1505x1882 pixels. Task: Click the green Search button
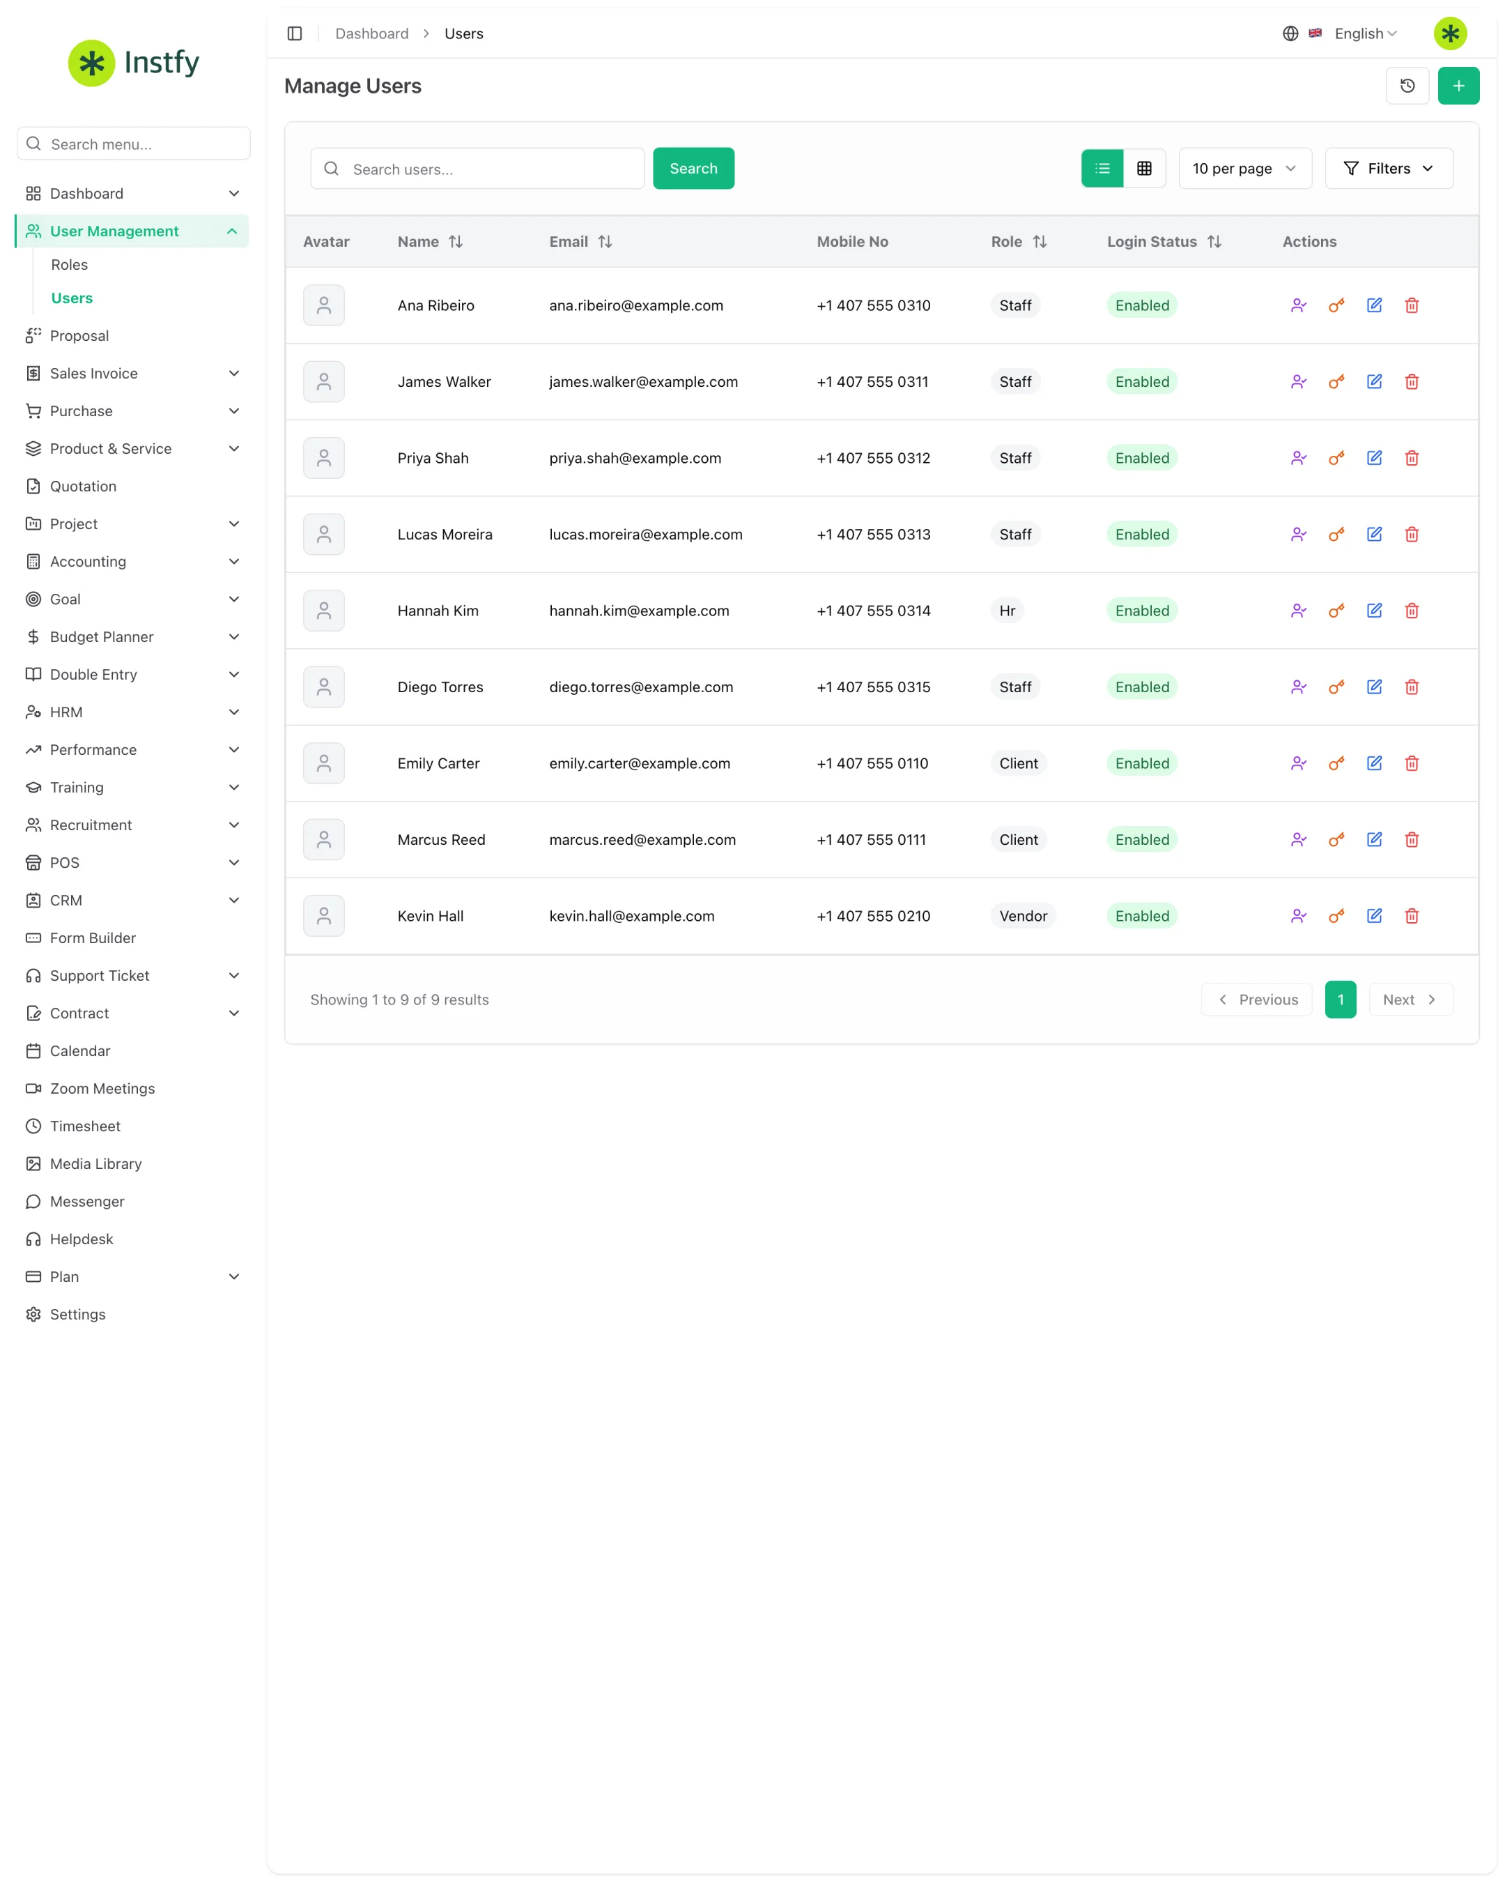(693, 169)
